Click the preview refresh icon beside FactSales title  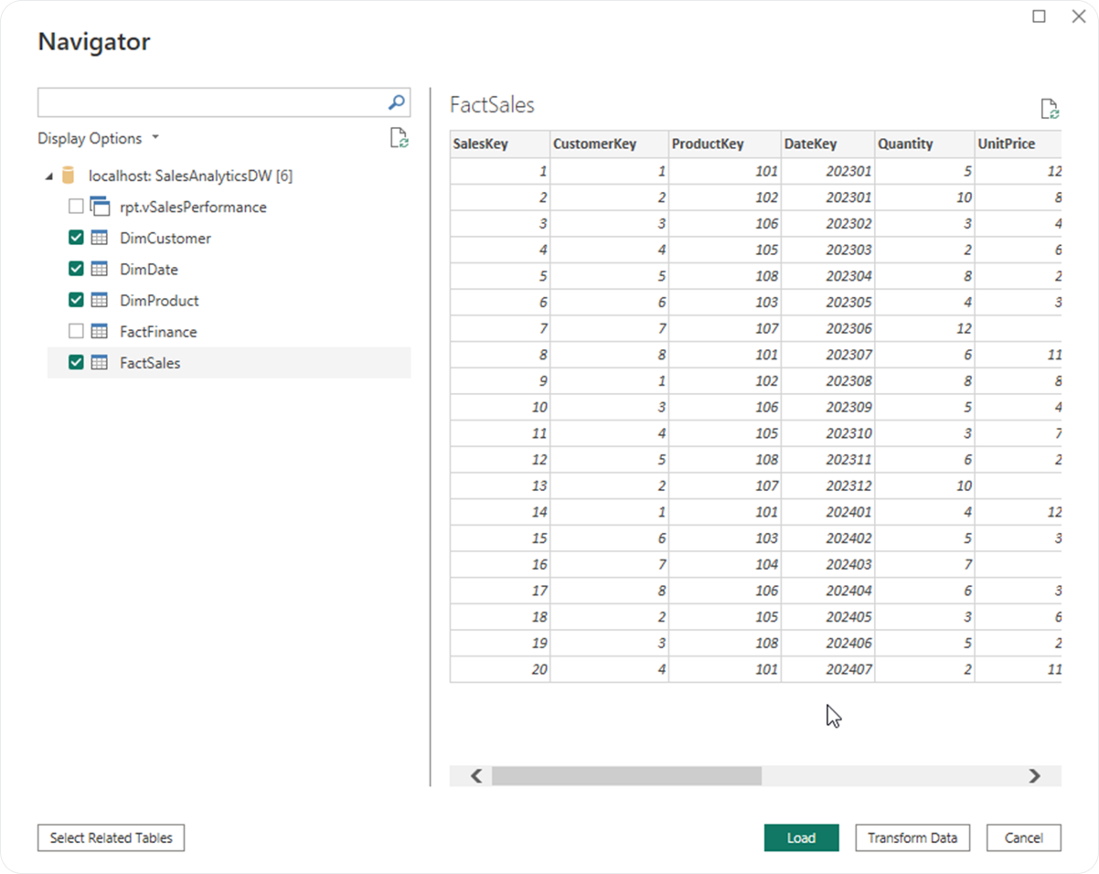[1048, 108]
